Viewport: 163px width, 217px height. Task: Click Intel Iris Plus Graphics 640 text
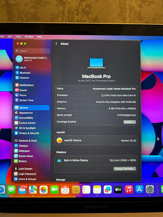click(116, 102)
